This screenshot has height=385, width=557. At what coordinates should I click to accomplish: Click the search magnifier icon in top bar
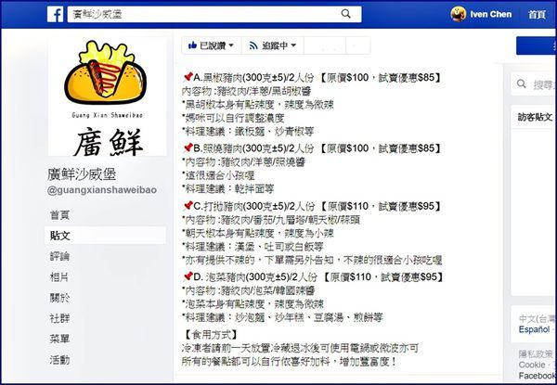point(345,14)
